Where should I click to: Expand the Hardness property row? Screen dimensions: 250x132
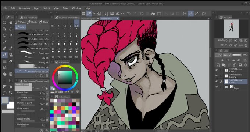tap(47, 114)
